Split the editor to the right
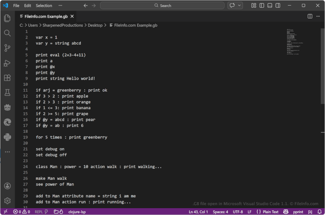325x215 pixels. (x=310, y=16)
